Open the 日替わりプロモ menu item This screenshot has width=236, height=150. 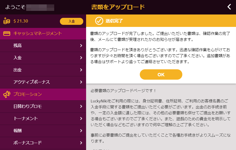[43, 107]
